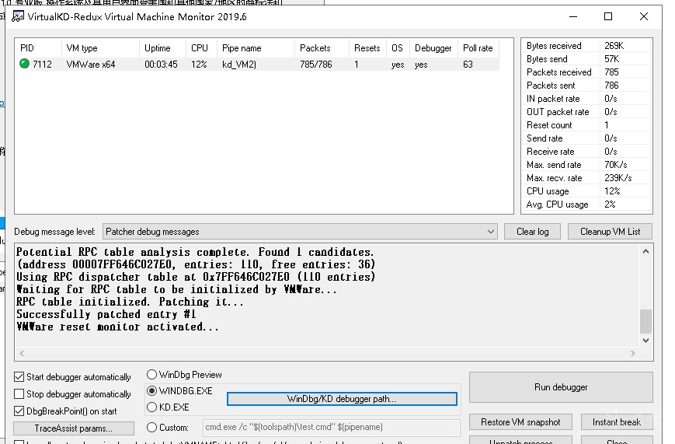Click the Debugger column header
The height and width of the screenshot is (444, 675).
[x=434, y=48]
